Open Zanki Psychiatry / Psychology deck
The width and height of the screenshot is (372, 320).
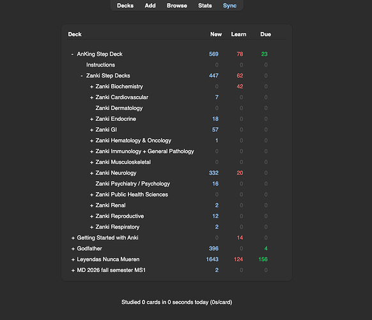click(x=133, y=184)
